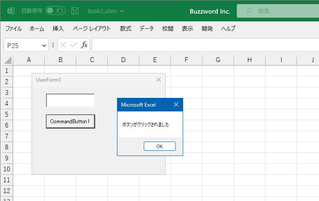The height and width of the screenshot is (201, 319).
Task: Click the Select All corner triangle
Action: point(7,60)
